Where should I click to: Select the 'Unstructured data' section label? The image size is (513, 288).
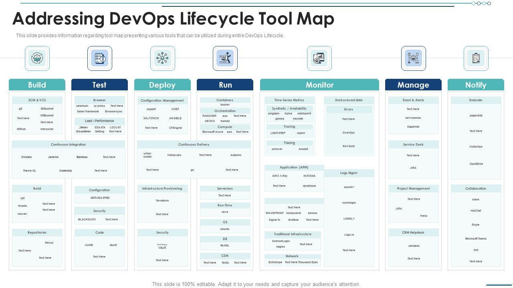click(x=349, y=100)
